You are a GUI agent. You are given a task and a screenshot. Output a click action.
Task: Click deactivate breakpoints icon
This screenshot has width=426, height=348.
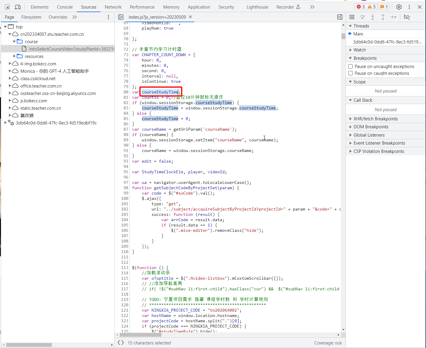[407, 17]
